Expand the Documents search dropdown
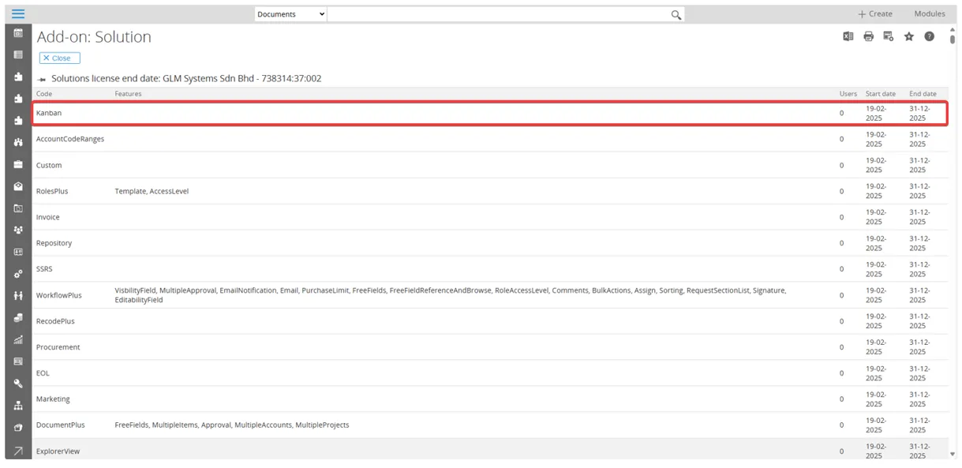This screenshot has height=468, width=962. 290,14
